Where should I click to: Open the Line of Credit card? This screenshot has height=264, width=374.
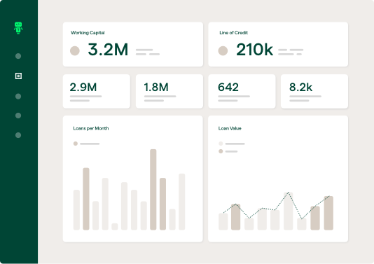coord(278,44)
